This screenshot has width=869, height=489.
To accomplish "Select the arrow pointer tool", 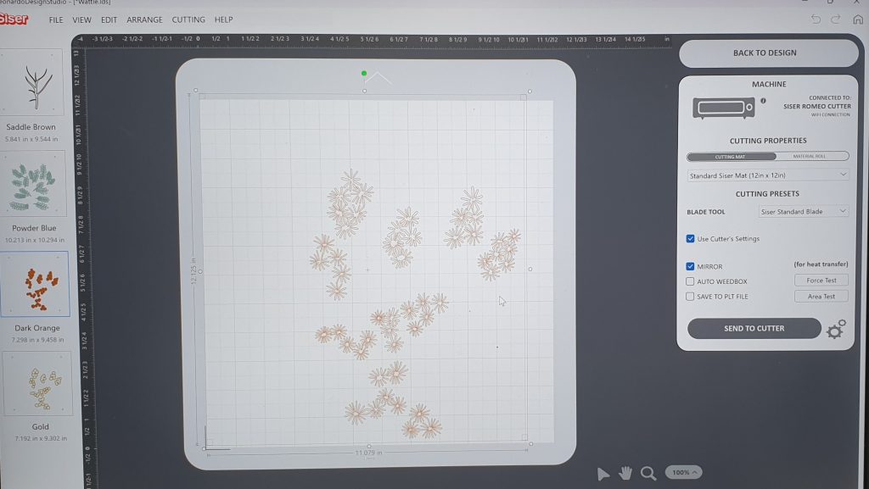I will (x=603, y=473).
